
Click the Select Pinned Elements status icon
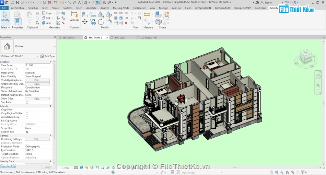pyautogui.click(x=282, y=172)
